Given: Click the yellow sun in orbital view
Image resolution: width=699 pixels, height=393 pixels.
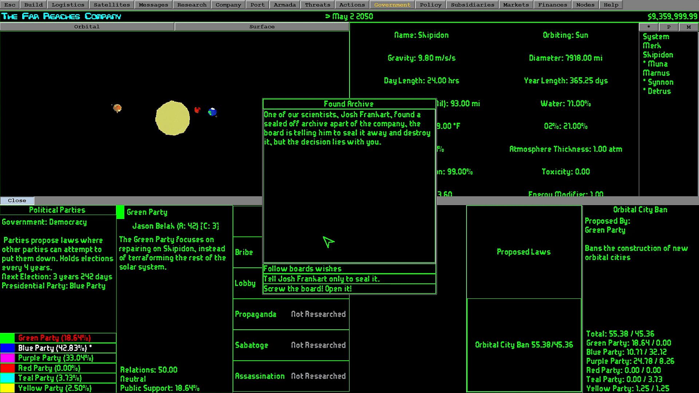Looking at the screenshot, I should 173,118.
